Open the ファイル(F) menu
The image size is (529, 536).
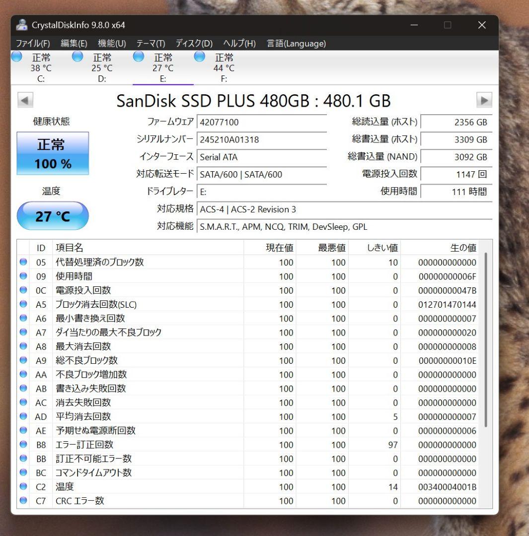click(x=33, y=43)
